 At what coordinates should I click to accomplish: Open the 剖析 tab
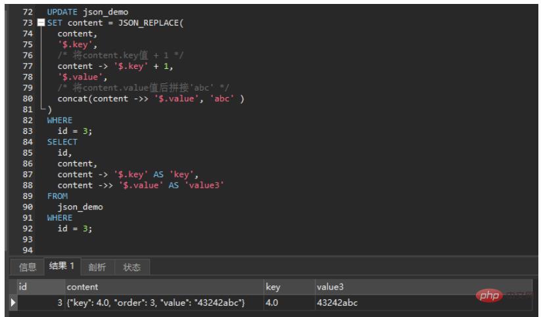click(97, 267)
